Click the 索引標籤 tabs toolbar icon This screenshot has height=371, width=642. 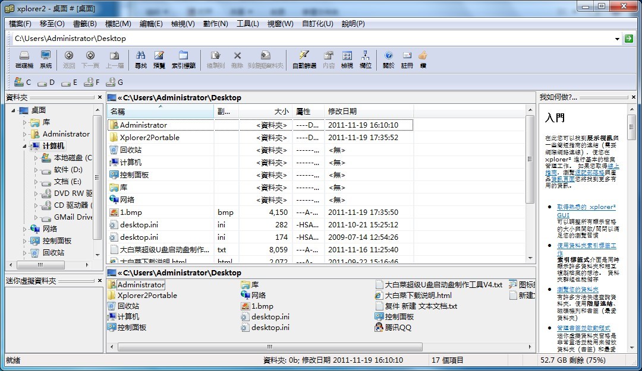click(184, 59)
